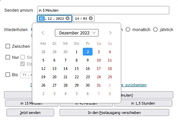
Task: Click the Jetzt senden button
Action: pyautogui.click(x=30, y=112)
